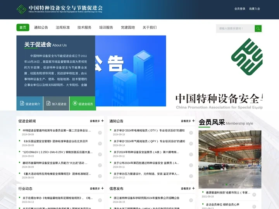Viewport: 279px width, 209px height.
Task: Click 查看更多 in 行业动态 section
Action: pos(95,188)
